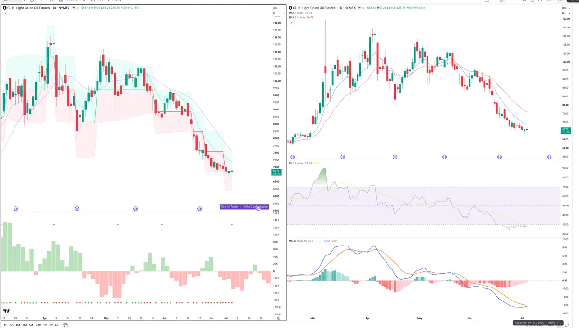579x328 pixels.
Task: Set time range to All
Action: pos(57,325)
